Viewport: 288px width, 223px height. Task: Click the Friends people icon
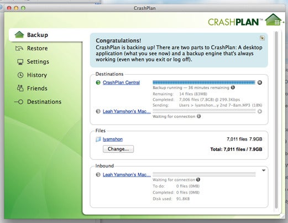(20, 88)
